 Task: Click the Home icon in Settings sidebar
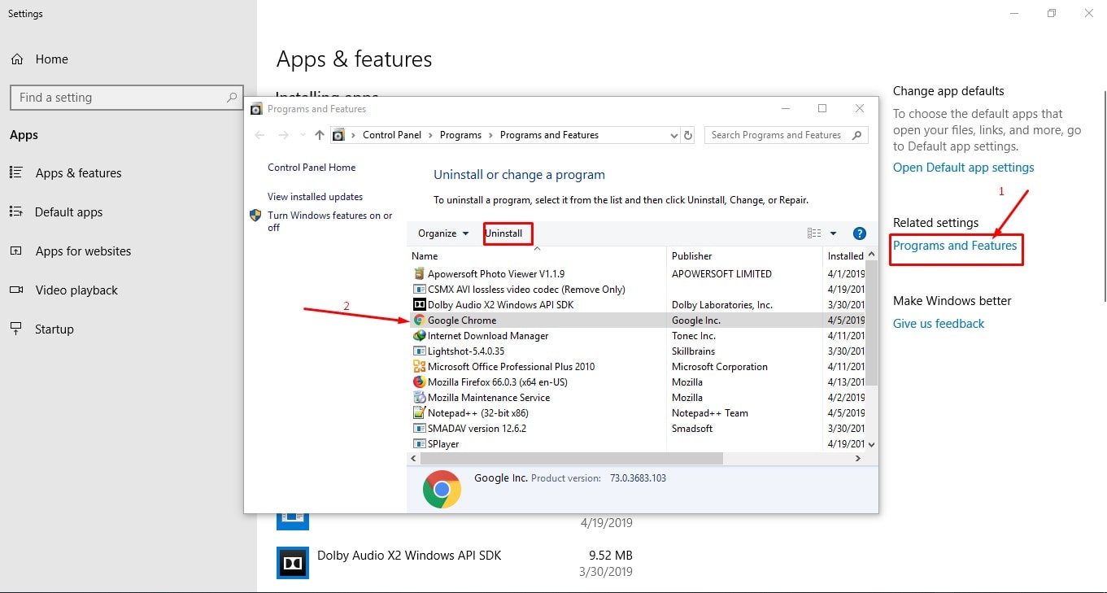[x=16, y=59]
